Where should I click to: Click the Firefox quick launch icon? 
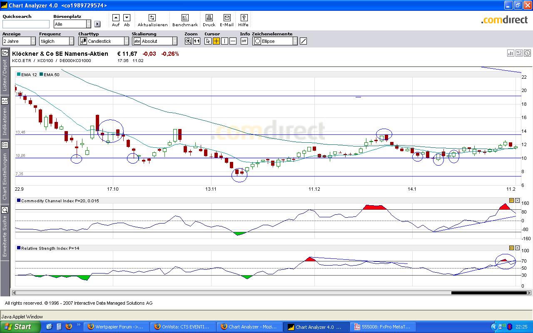69,327
